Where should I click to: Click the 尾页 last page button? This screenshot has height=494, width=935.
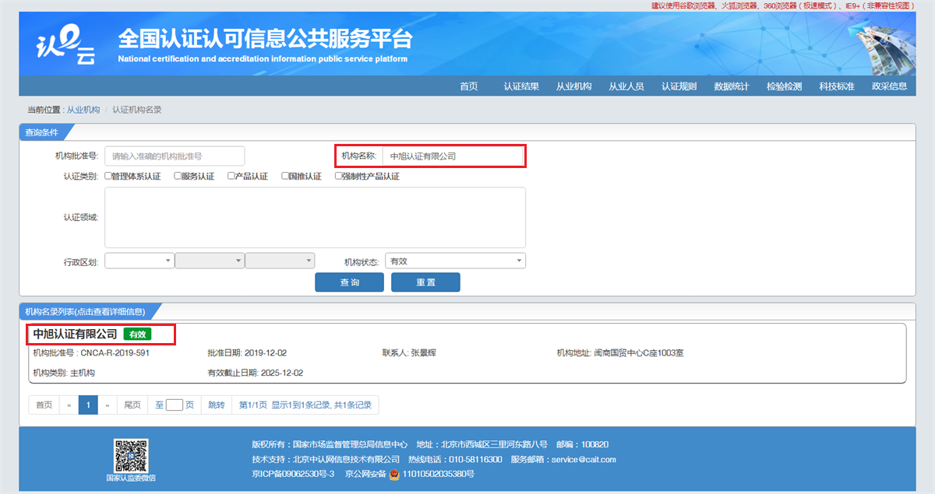click(x=132, y=405)
